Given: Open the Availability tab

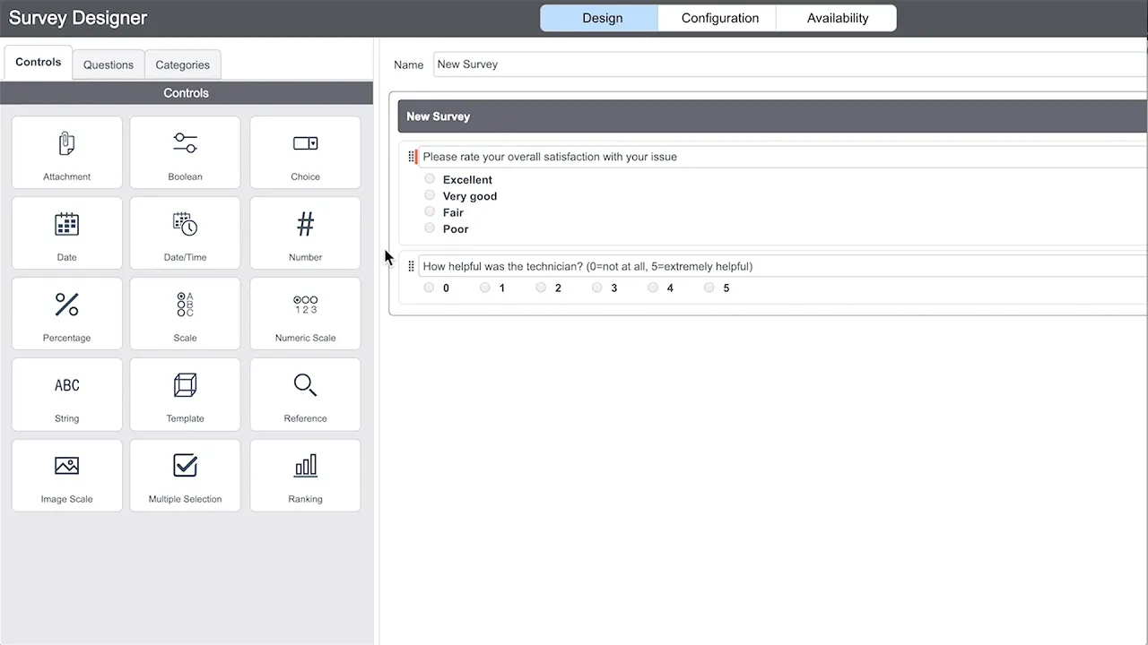Looking at the screenshot, I should pyautogui.click(x=837, y=18).
